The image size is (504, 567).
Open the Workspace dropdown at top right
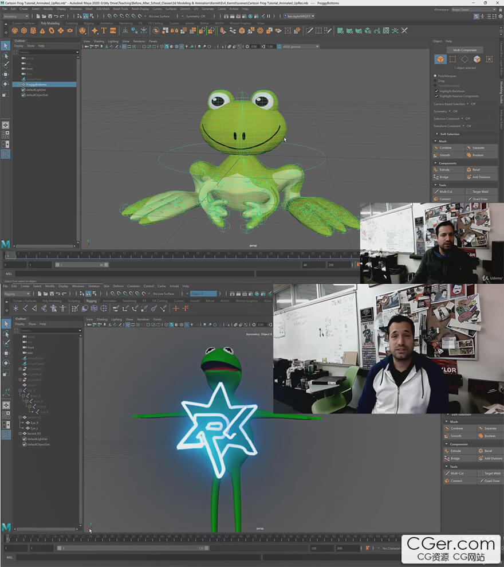474,10
